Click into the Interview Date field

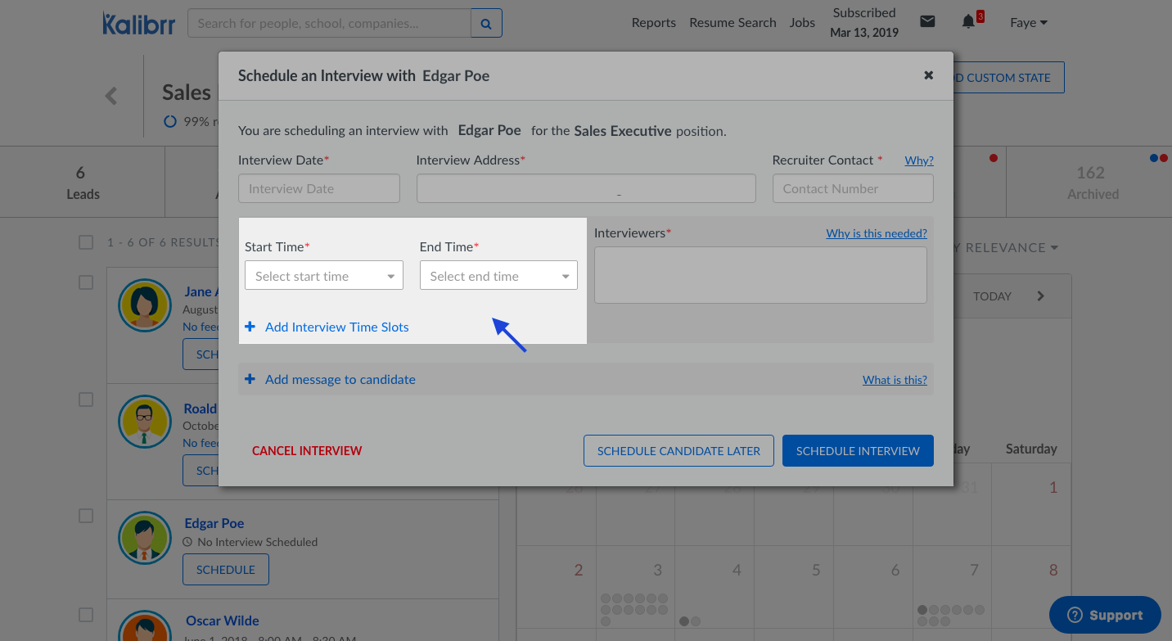click(x=319, y=188)
